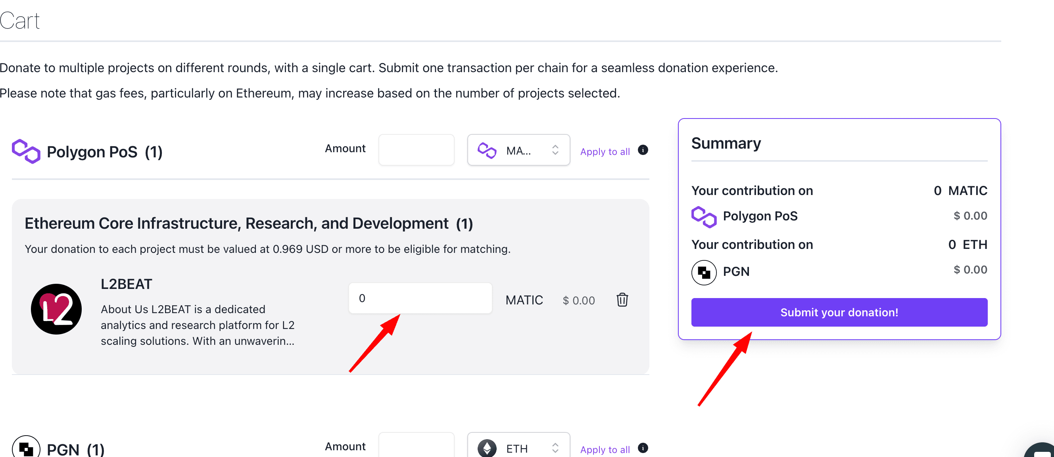Click the info icon next to PGN Apply to all
Viewport: 1054px width, 457px height.
click(643, 448)
